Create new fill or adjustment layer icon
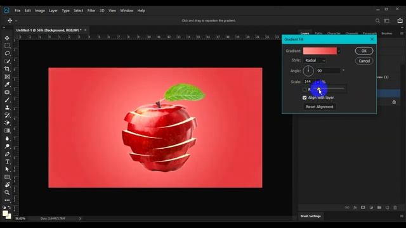 [371, 208]
